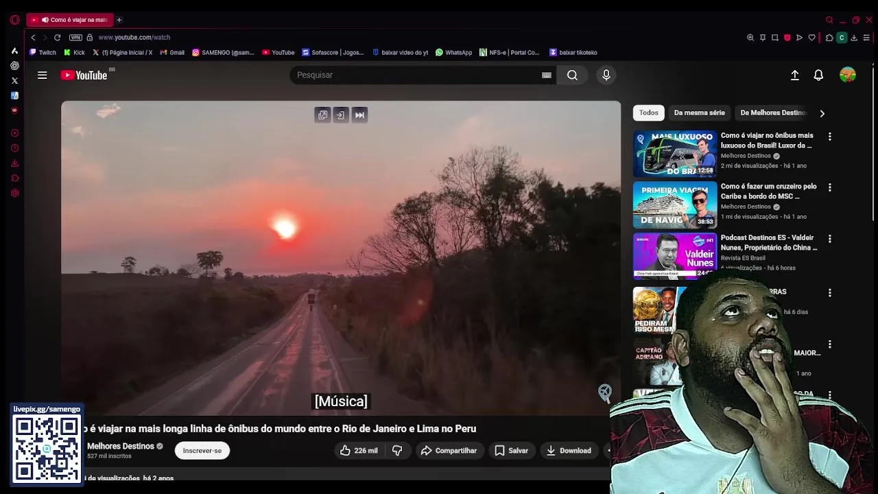Select the Da mesma série chip
878x494 pixels.
point(699,113)
